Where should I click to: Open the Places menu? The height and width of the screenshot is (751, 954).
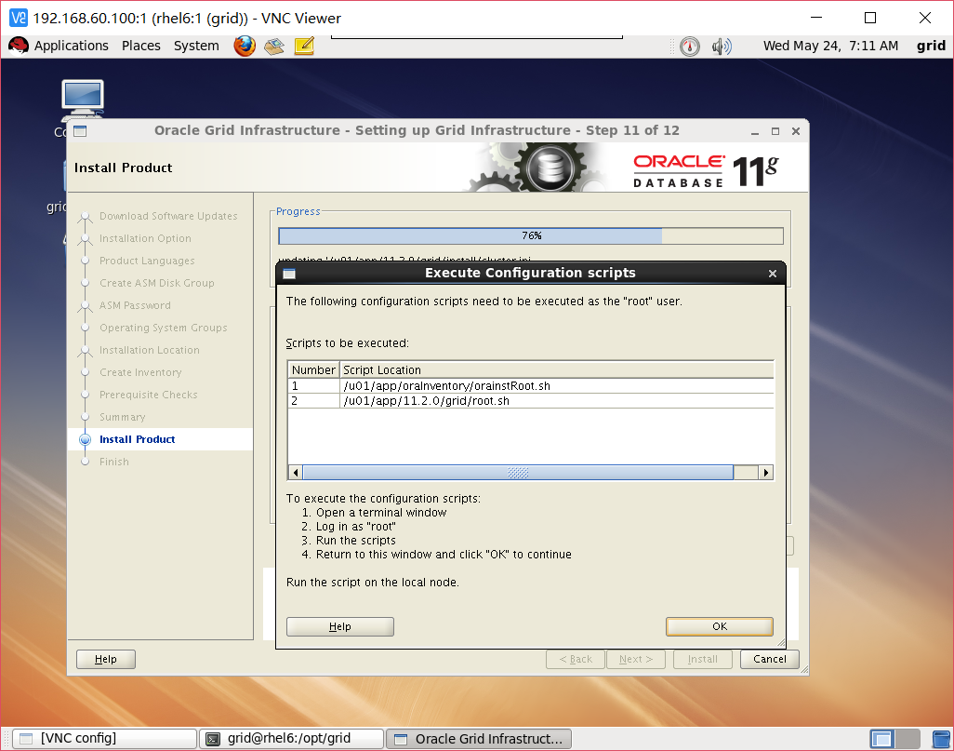[x=140, y=45]
